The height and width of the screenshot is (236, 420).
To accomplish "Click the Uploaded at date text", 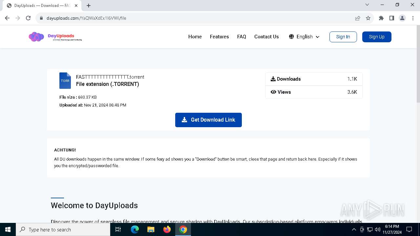I will [x=93, y=105].
